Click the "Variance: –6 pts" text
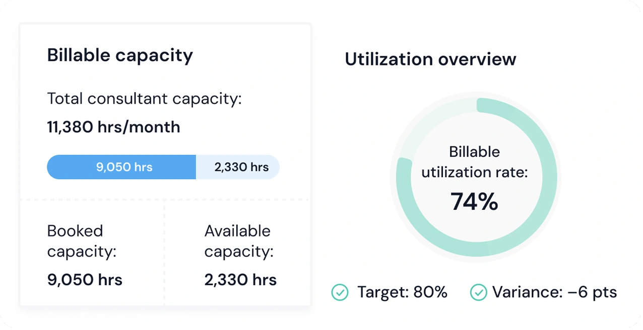643x330 pixels. coord(554,292)
